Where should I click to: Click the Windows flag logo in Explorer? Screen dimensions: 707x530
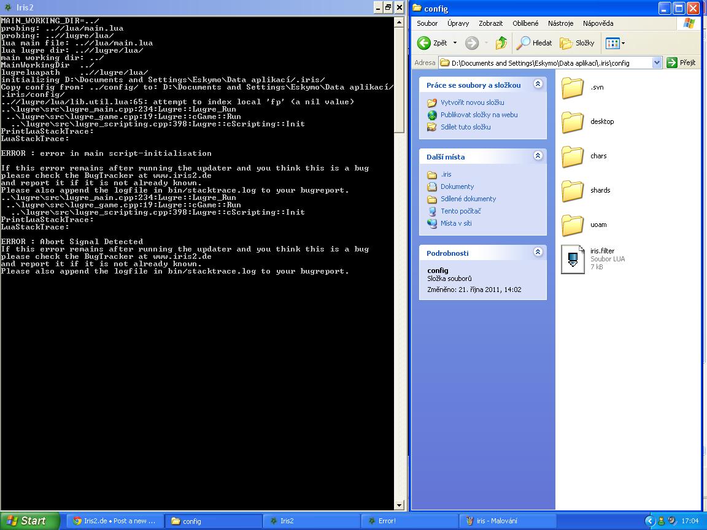(x=689, y=23)
